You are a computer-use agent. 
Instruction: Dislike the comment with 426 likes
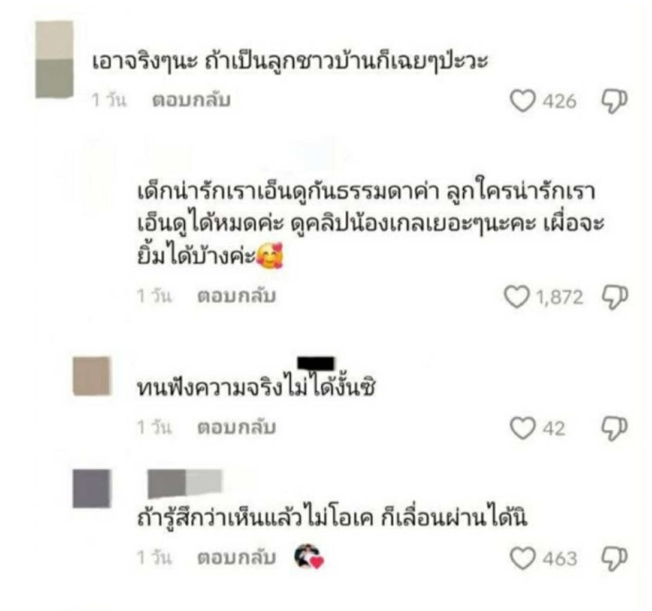click(x=615, y=101)
